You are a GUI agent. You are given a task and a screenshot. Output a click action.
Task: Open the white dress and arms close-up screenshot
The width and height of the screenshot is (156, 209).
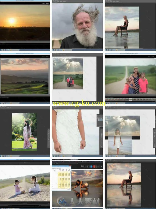point(77,131)
